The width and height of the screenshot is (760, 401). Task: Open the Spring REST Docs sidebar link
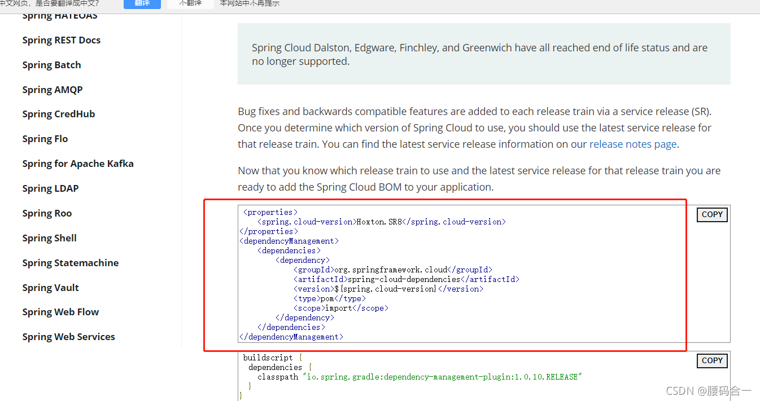[x=62, y=40]
